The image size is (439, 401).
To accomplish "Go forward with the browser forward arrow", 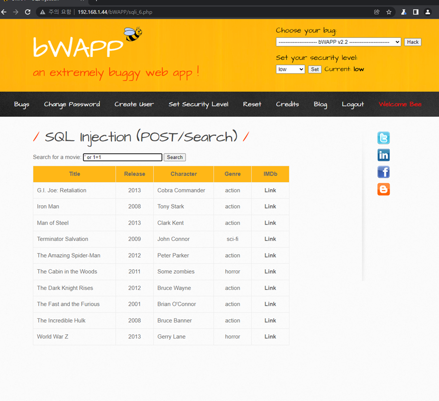I will pyautogui.click(x=16, y=12).
